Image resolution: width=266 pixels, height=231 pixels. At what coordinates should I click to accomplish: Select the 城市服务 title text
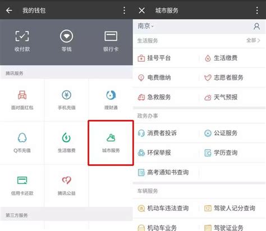click(x=167, y=11)
